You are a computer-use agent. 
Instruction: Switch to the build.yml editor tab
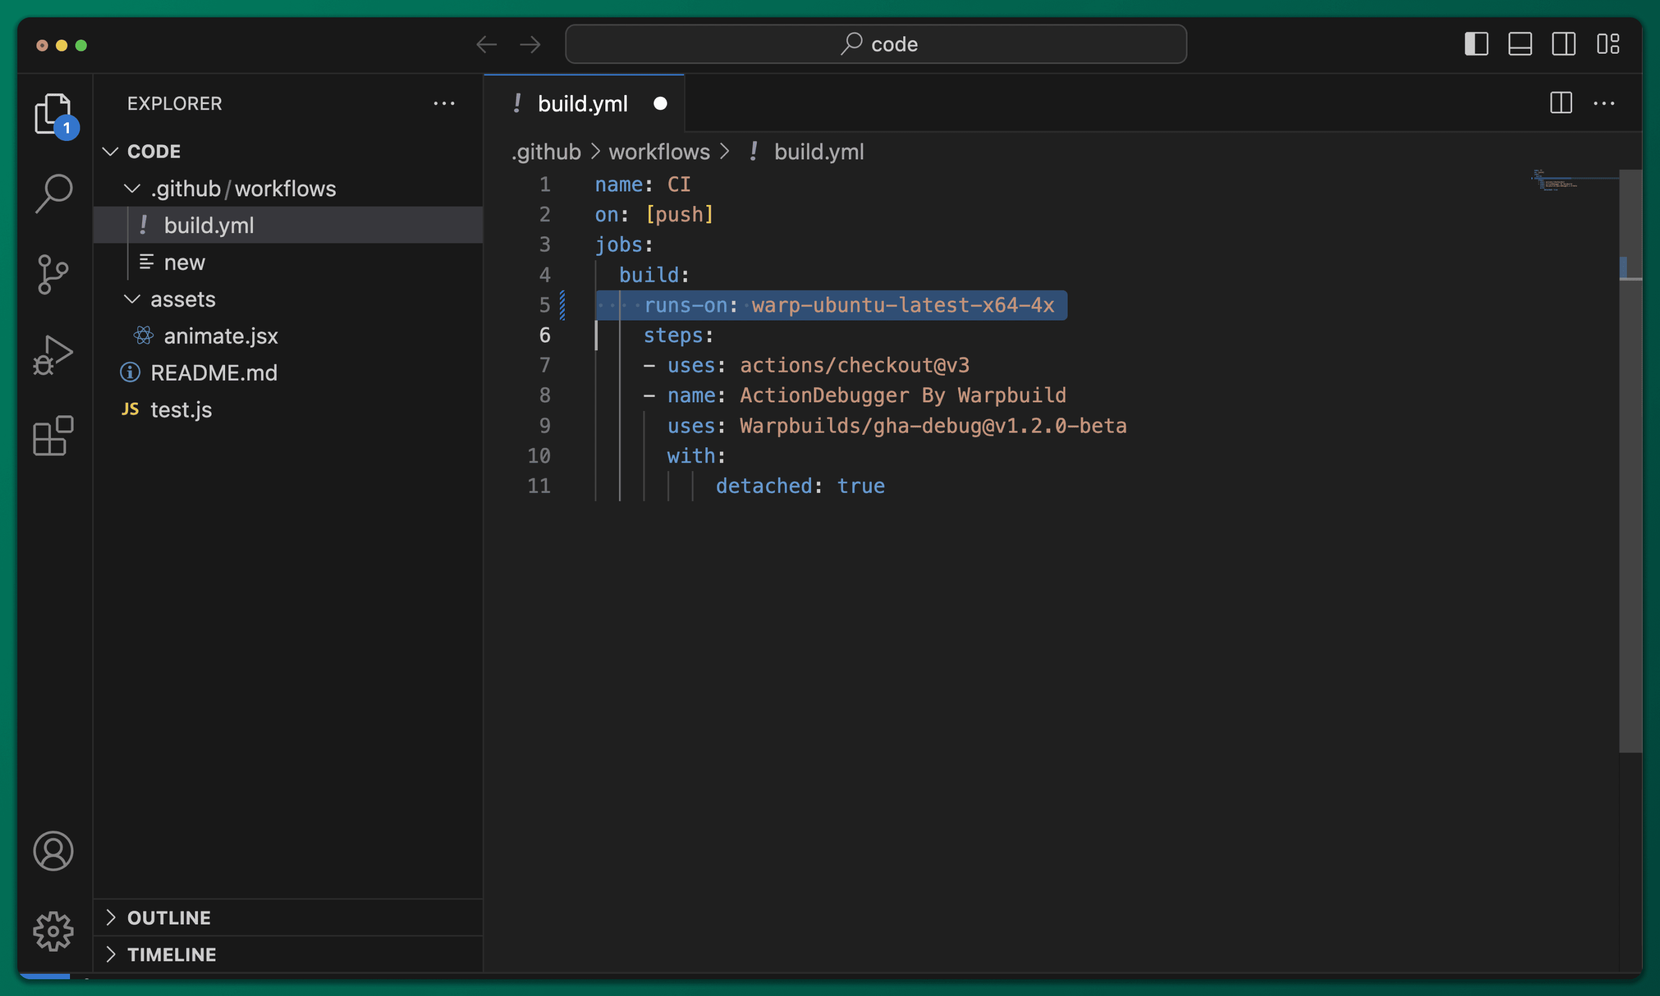tap(583, 102)
